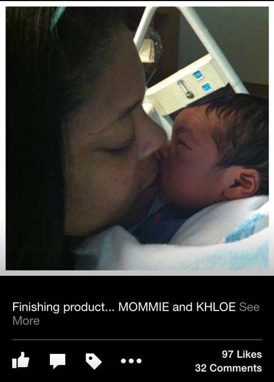Click the white bassinet rail in the photo
The width and height of the screenshot is (274, 382).
214,46
